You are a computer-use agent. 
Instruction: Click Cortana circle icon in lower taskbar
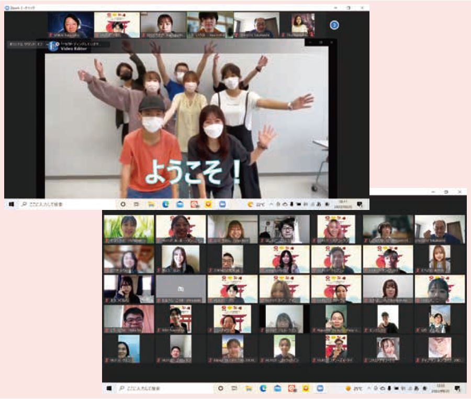pos(220,389)
